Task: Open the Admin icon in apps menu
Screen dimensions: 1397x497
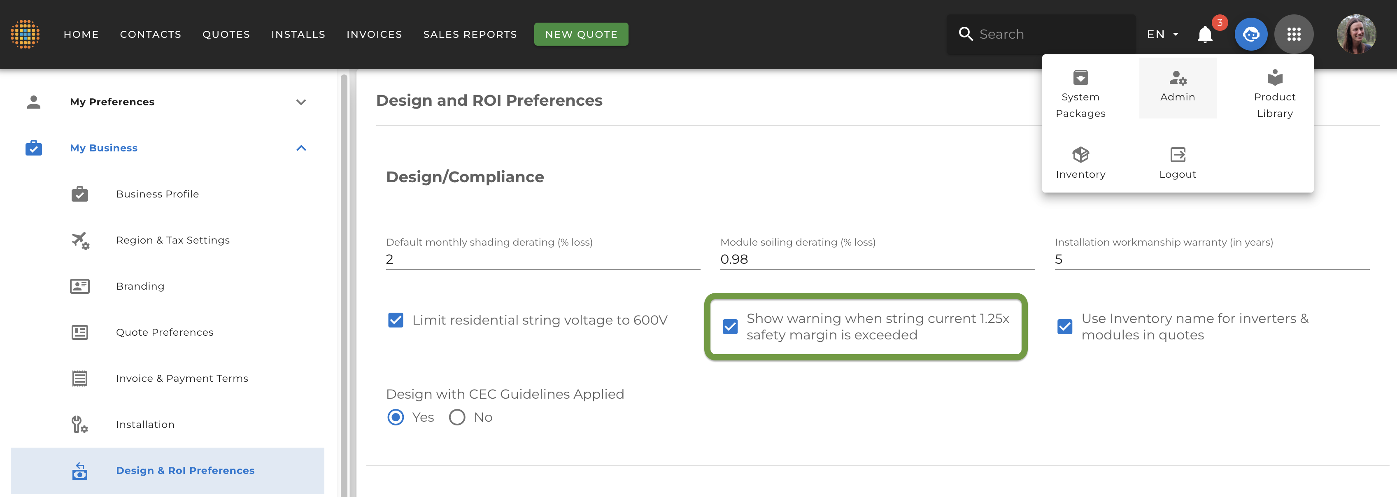Action: tap(1177, 78)
